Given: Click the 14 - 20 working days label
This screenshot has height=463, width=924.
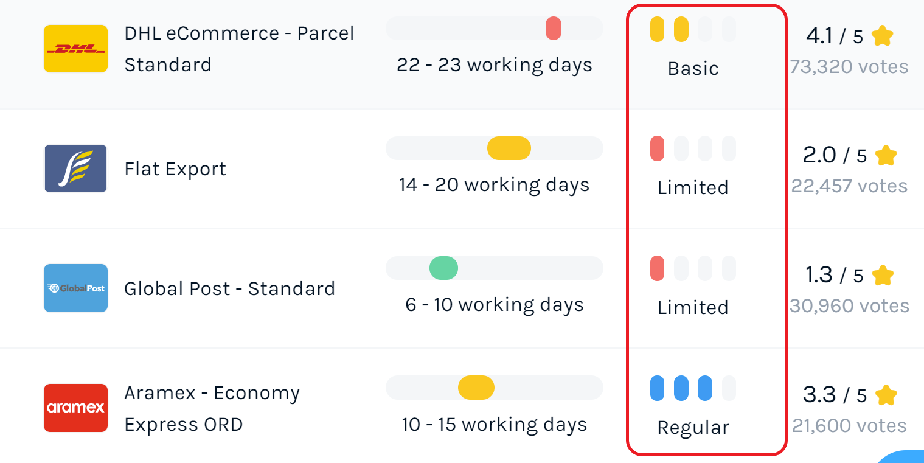Looking at the screenshot, I should click(495, 184).
